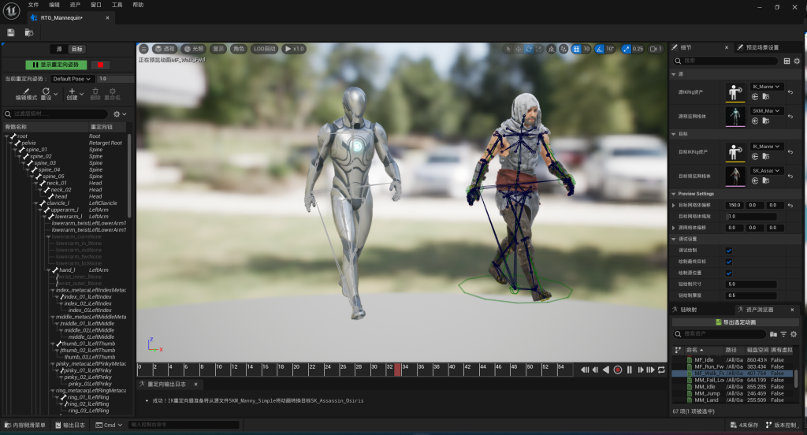Open the Default Pose retarget pose dropdown
The image size is (807, 435).
point(72,79)
